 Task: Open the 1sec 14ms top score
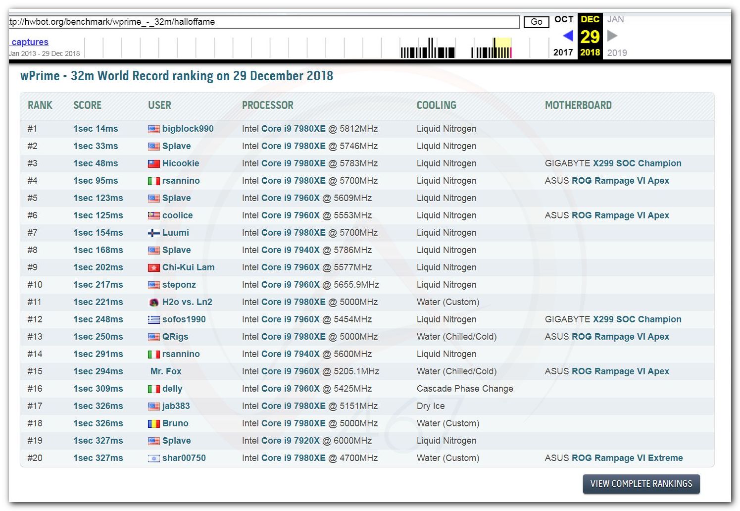coord(96,129)
